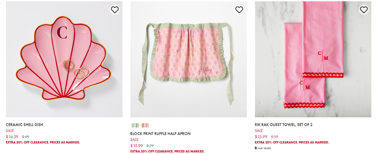This screenshot has height=154, width=376.
Task: Click clearance promo text under the apron
Action: [167, 151]
